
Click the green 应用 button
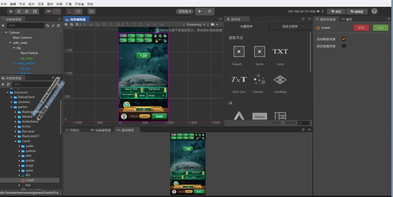pyautogui.click(x=380, y=28)
